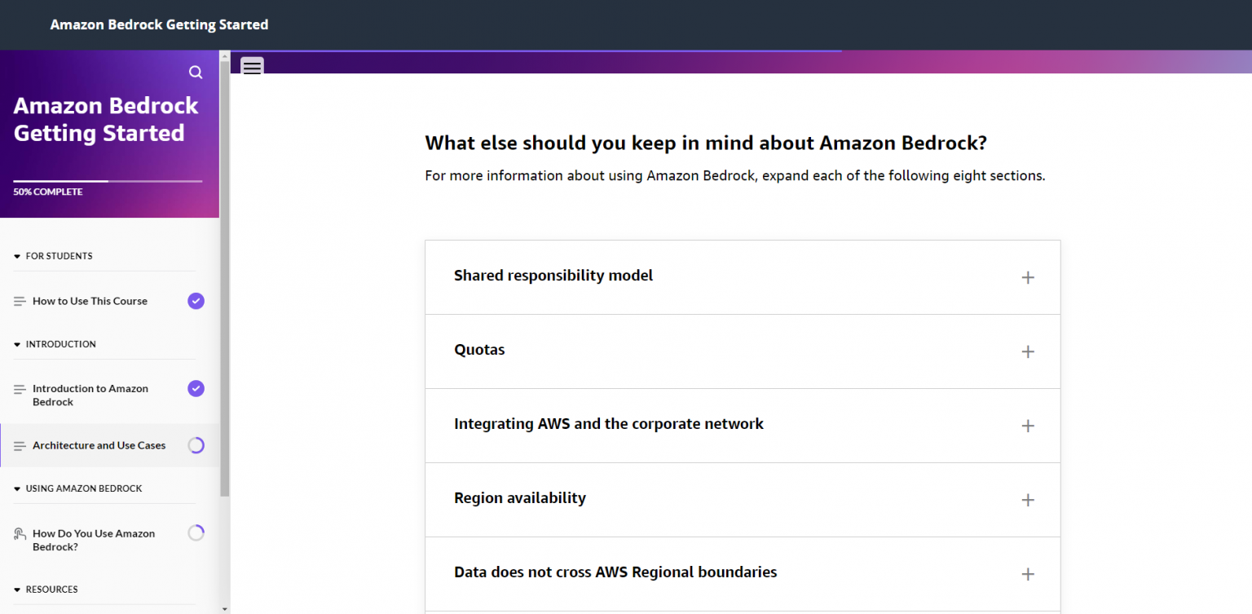Expand Data does not cross AWS Regional boundaries
This screenshot has width=1252, height=614.
pos(615,572)
